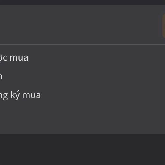Click the horizontal divider line under the header
Screen dimensions: 165x165
point(82,44)
